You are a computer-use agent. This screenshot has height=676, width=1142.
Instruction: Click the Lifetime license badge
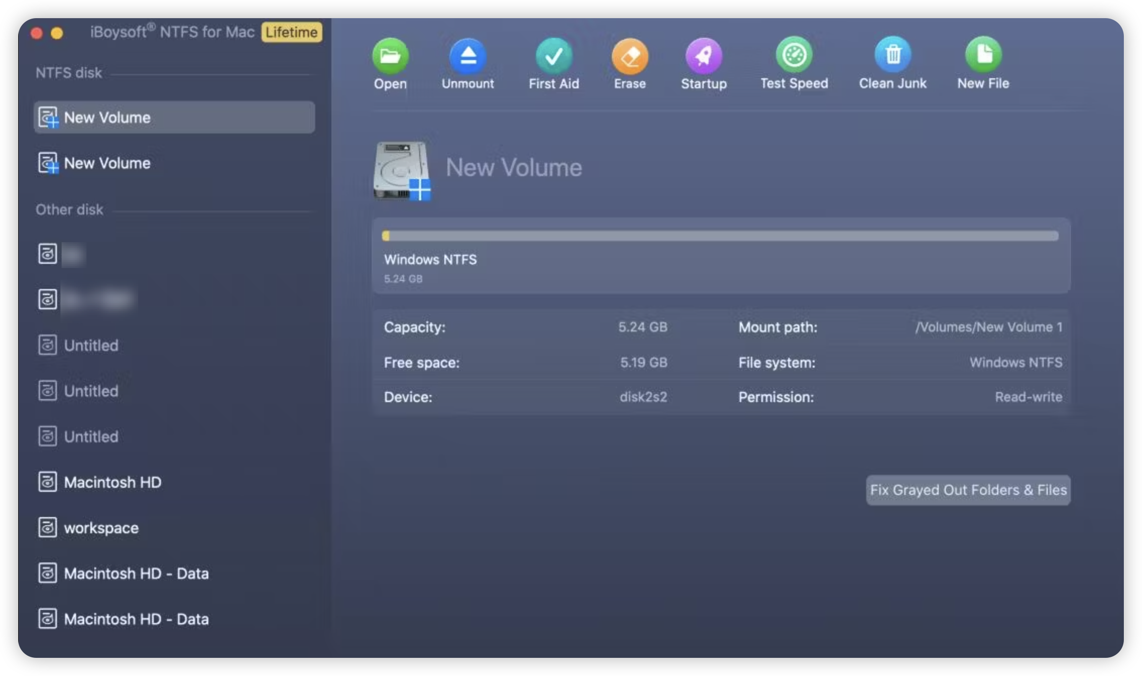point(292,32)
